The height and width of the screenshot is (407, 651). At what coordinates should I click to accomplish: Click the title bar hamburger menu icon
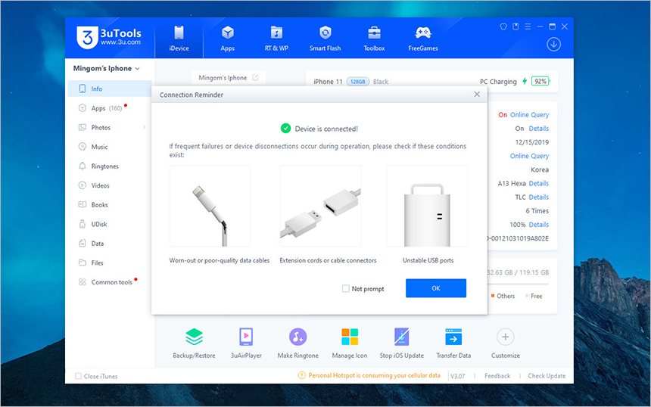[528, 26]
